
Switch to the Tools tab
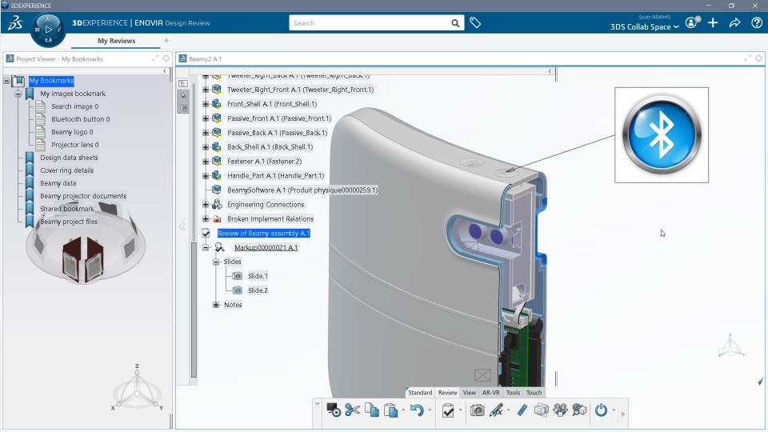coord(513,392)
